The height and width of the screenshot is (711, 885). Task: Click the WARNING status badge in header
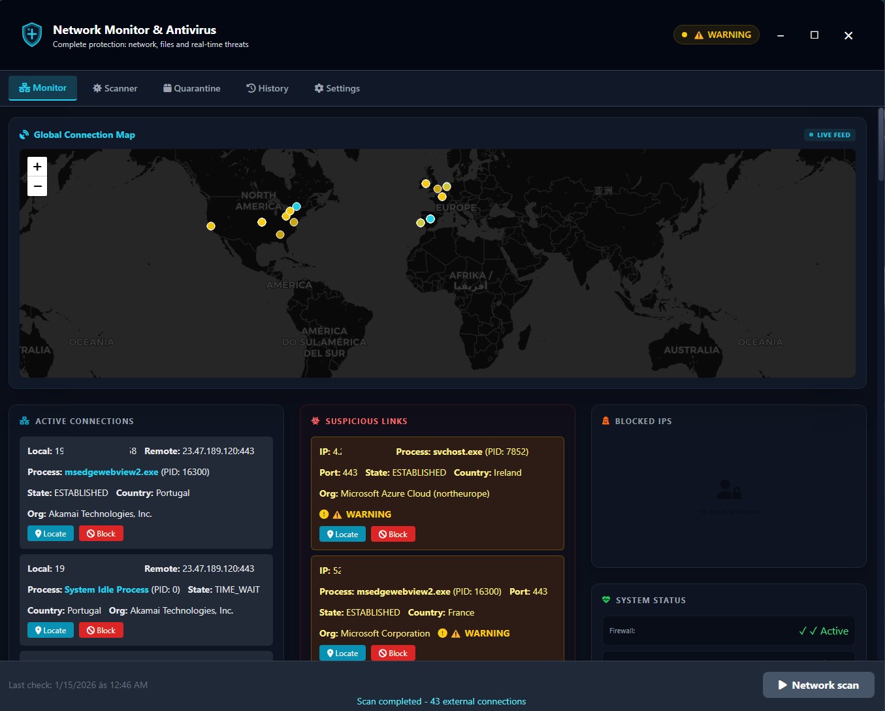point(716,35)
